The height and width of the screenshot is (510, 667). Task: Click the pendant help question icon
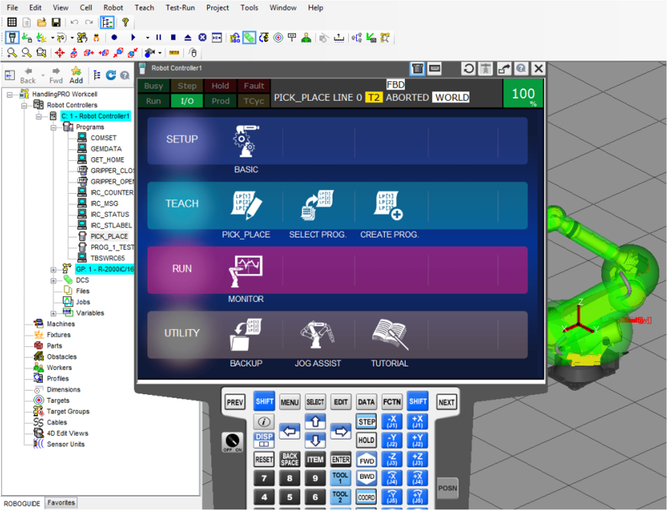pos(521,68)
